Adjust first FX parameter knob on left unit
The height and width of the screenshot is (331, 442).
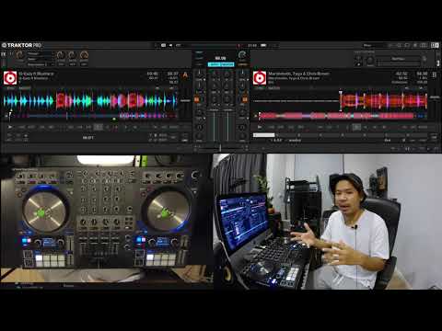tap(61, 55)
